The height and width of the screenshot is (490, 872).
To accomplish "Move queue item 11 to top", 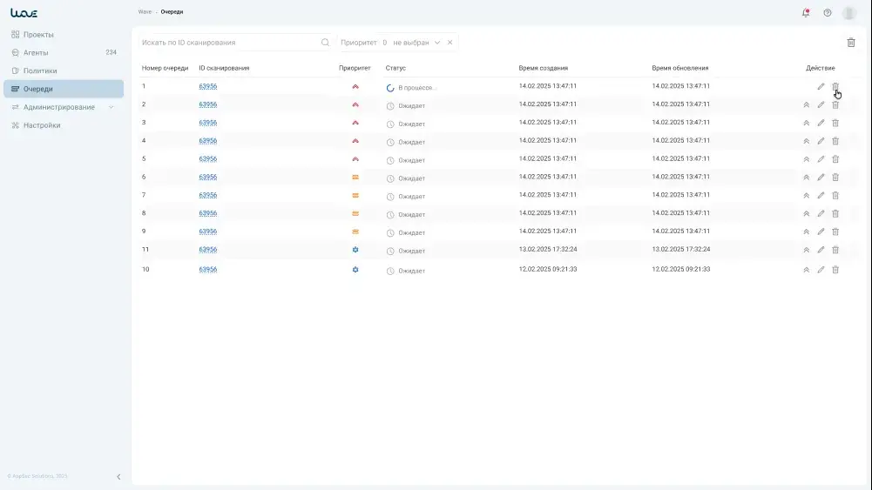I will coord(807,250).
